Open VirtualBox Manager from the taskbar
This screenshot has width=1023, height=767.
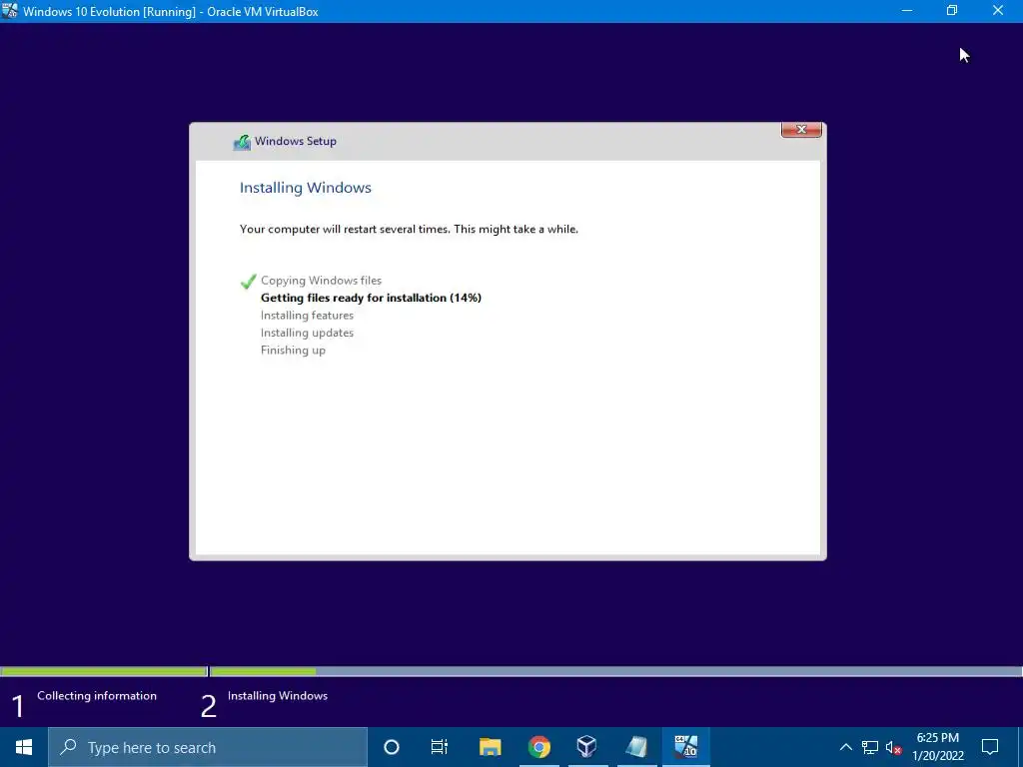(x=586, y=747)
